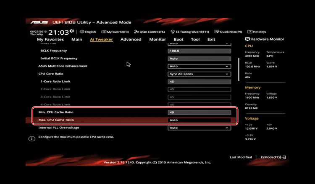Launch EZ Tuning Wizard(F11)
315x184 pixels.
pyautogui.click(x=190, y=32)
